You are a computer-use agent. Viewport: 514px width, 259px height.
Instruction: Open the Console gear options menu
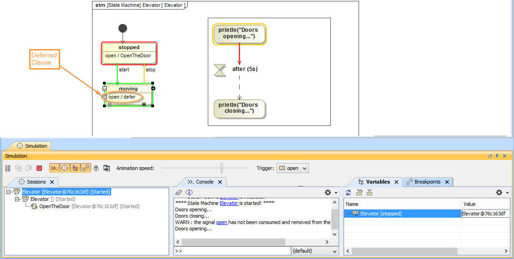(x=329, y=193)
